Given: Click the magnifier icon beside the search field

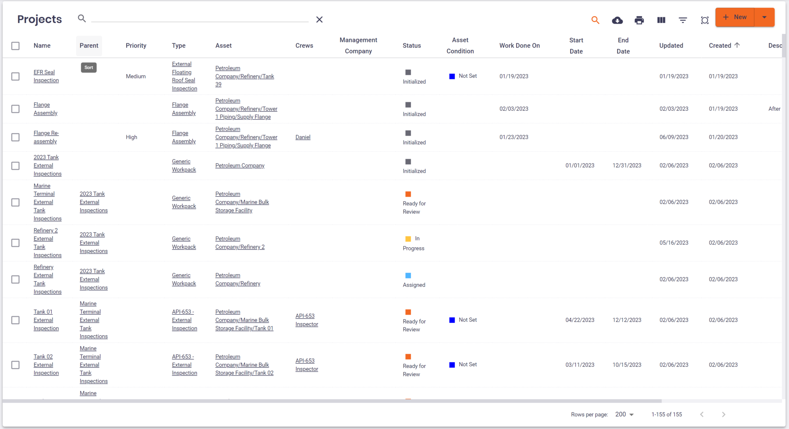Looking at the screenshot, I should [82, 18].
